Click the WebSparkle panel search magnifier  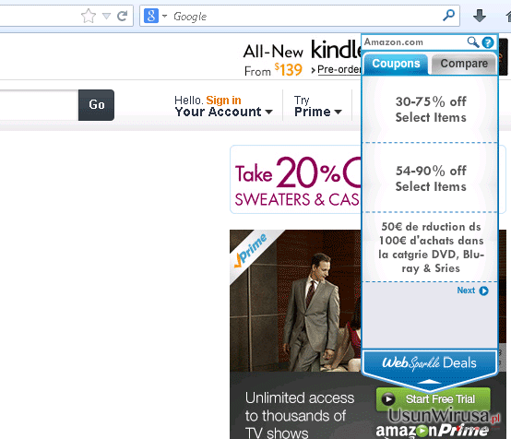click(473, 42)
